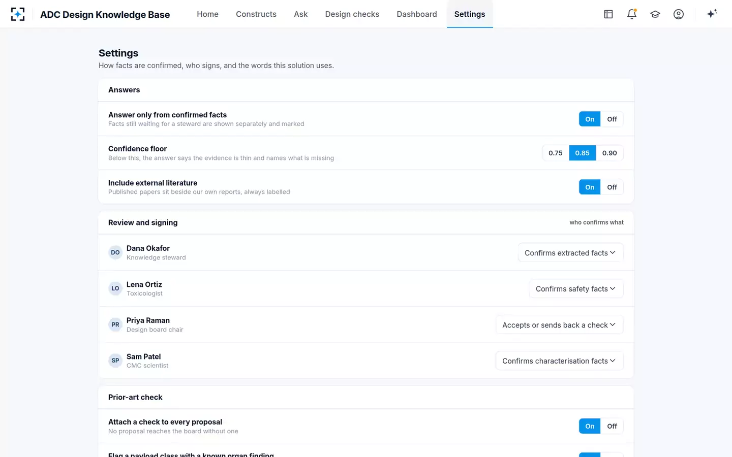Click Sam Patel's SP avatar
Image resolution: width=732 pixels, height=457 pixels.
coord(115,361)
